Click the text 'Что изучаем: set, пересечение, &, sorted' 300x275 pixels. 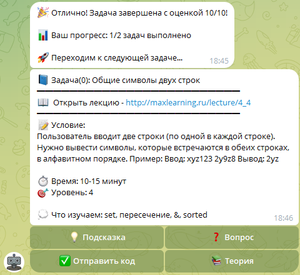coord(129,215)
